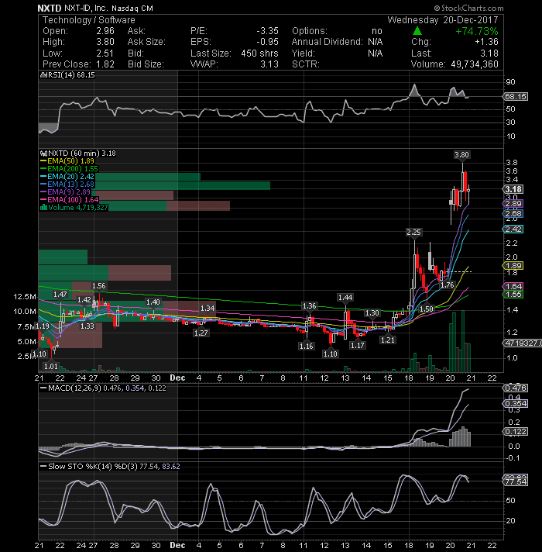Click the P/E value -3.35
Screen dimensions: 542x552
pos(267,31)
